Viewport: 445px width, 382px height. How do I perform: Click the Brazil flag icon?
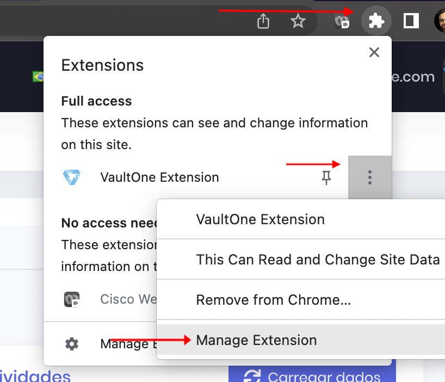coord(38,77)
